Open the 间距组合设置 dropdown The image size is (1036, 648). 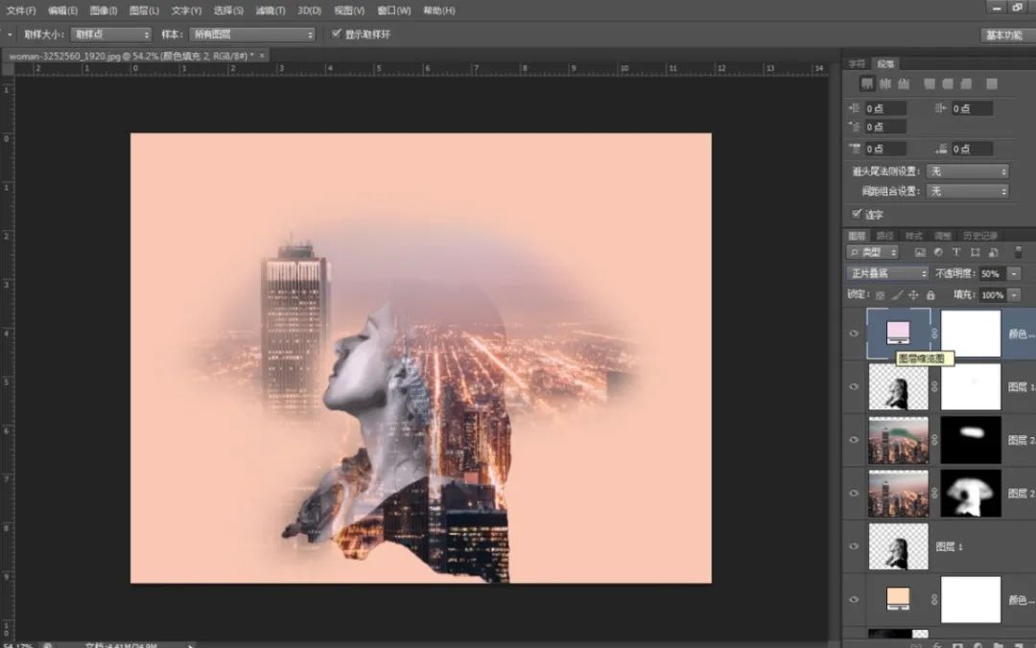967,192
